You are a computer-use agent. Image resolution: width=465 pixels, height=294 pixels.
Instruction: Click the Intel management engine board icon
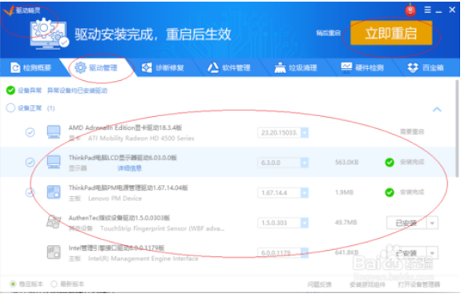[54, 252]
